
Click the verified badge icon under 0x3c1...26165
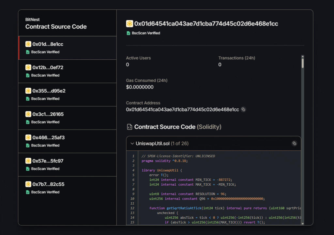pyautogui.click(x=28, y=122)
